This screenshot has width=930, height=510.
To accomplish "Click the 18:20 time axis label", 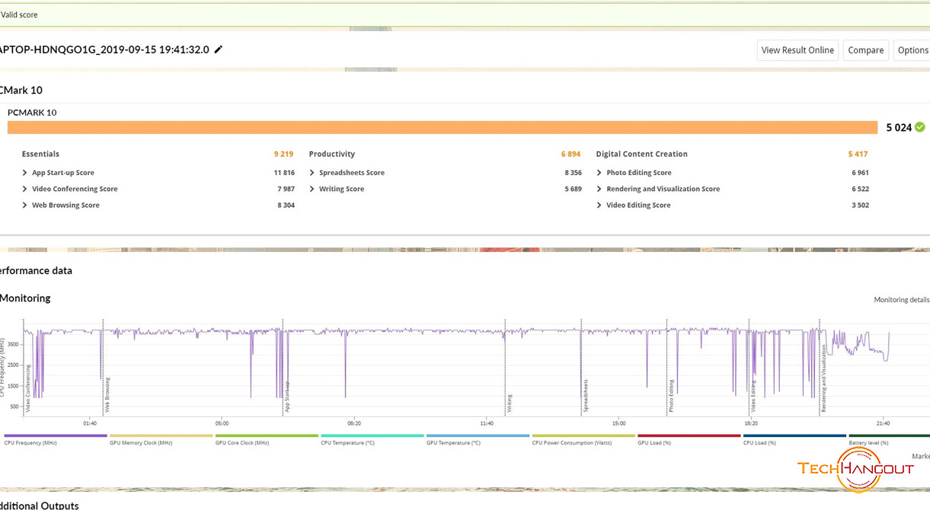I will 751,423.
